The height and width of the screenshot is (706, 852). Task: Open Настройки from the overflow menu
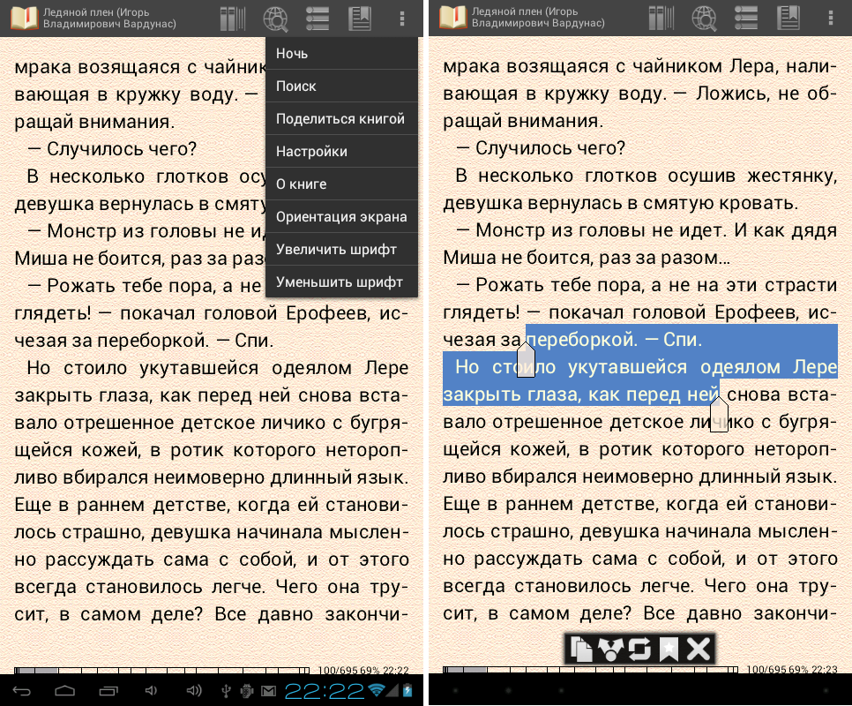[x=340, y=152]
